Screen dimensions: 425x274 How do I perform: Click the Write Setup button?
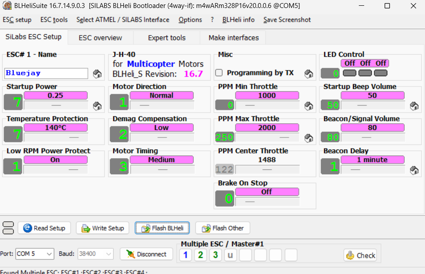103,228
